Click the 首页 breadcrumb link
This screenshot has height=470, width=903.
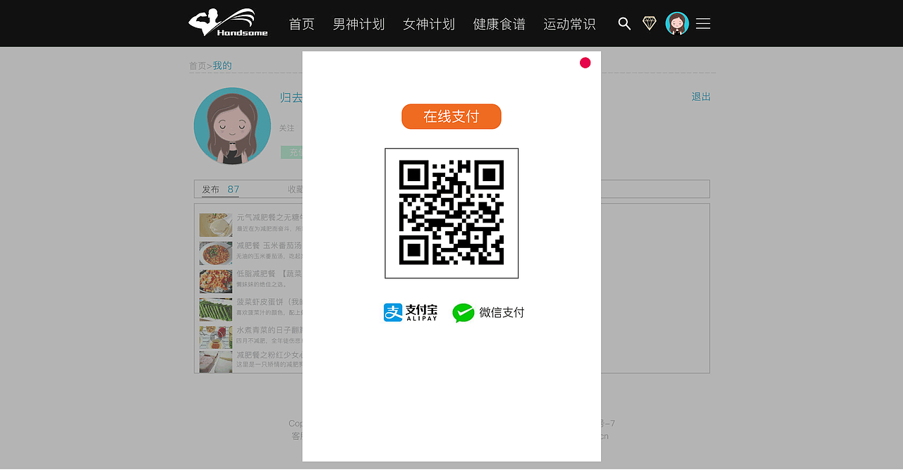point(198,66)
